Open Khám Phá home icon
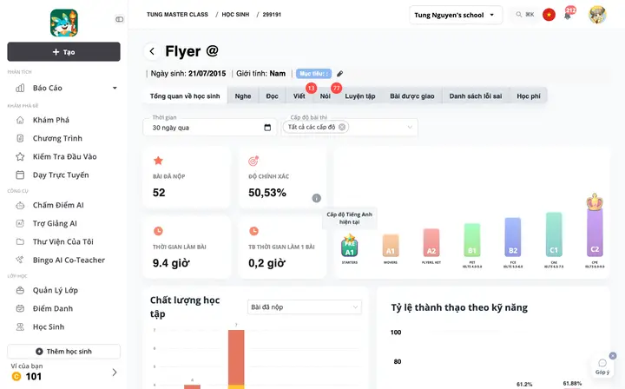Image resolution: width=625 pixels, height=389 pixels. tap(20, 120)
